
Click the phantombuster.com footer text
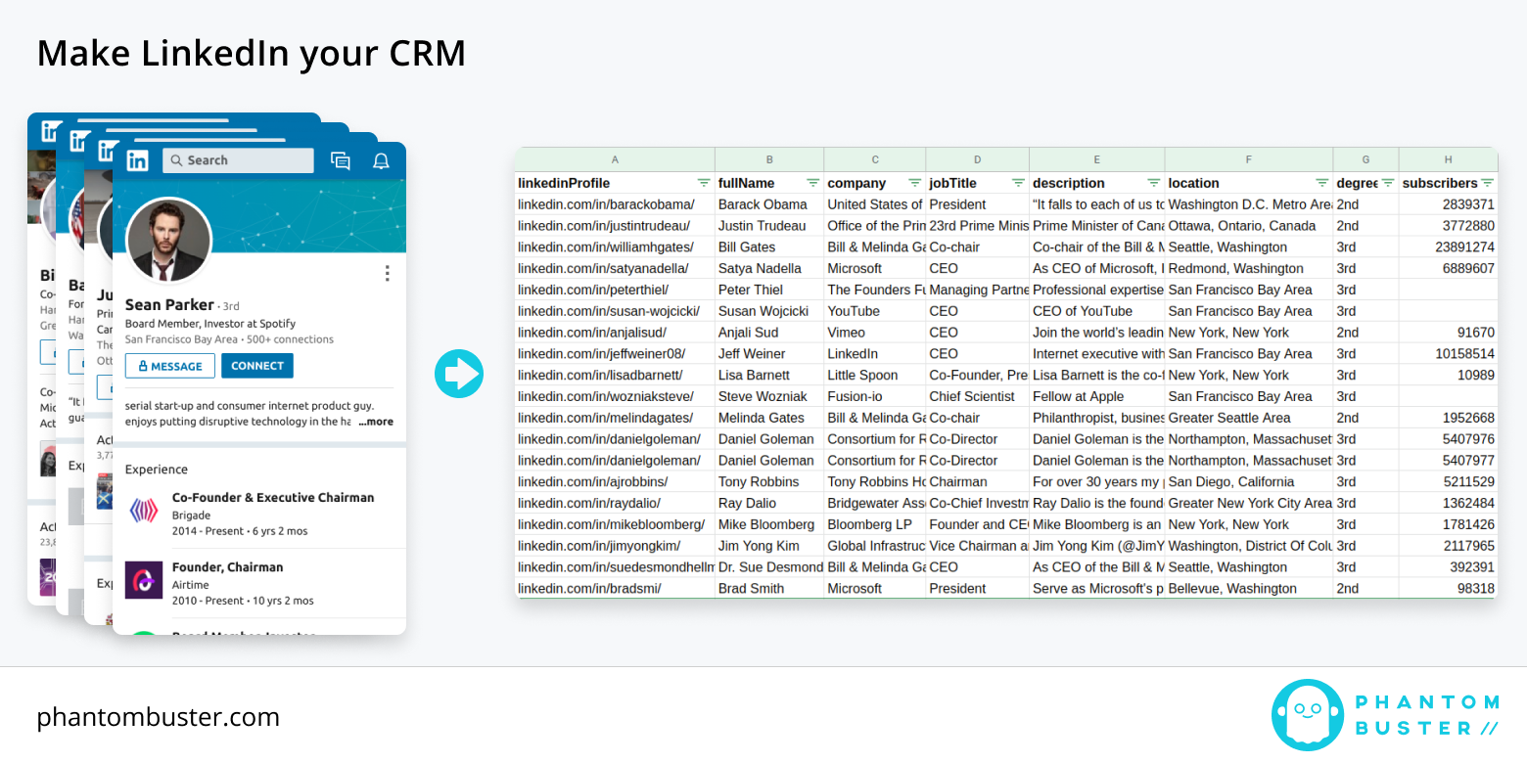[x=159, y=717]
